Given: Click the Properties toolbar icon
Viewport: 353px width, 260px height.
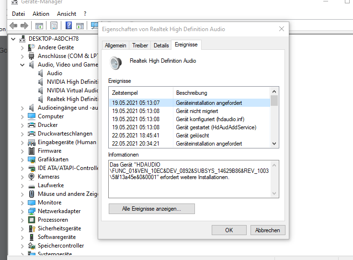Looking at the screenshot, I should point(54,26).
